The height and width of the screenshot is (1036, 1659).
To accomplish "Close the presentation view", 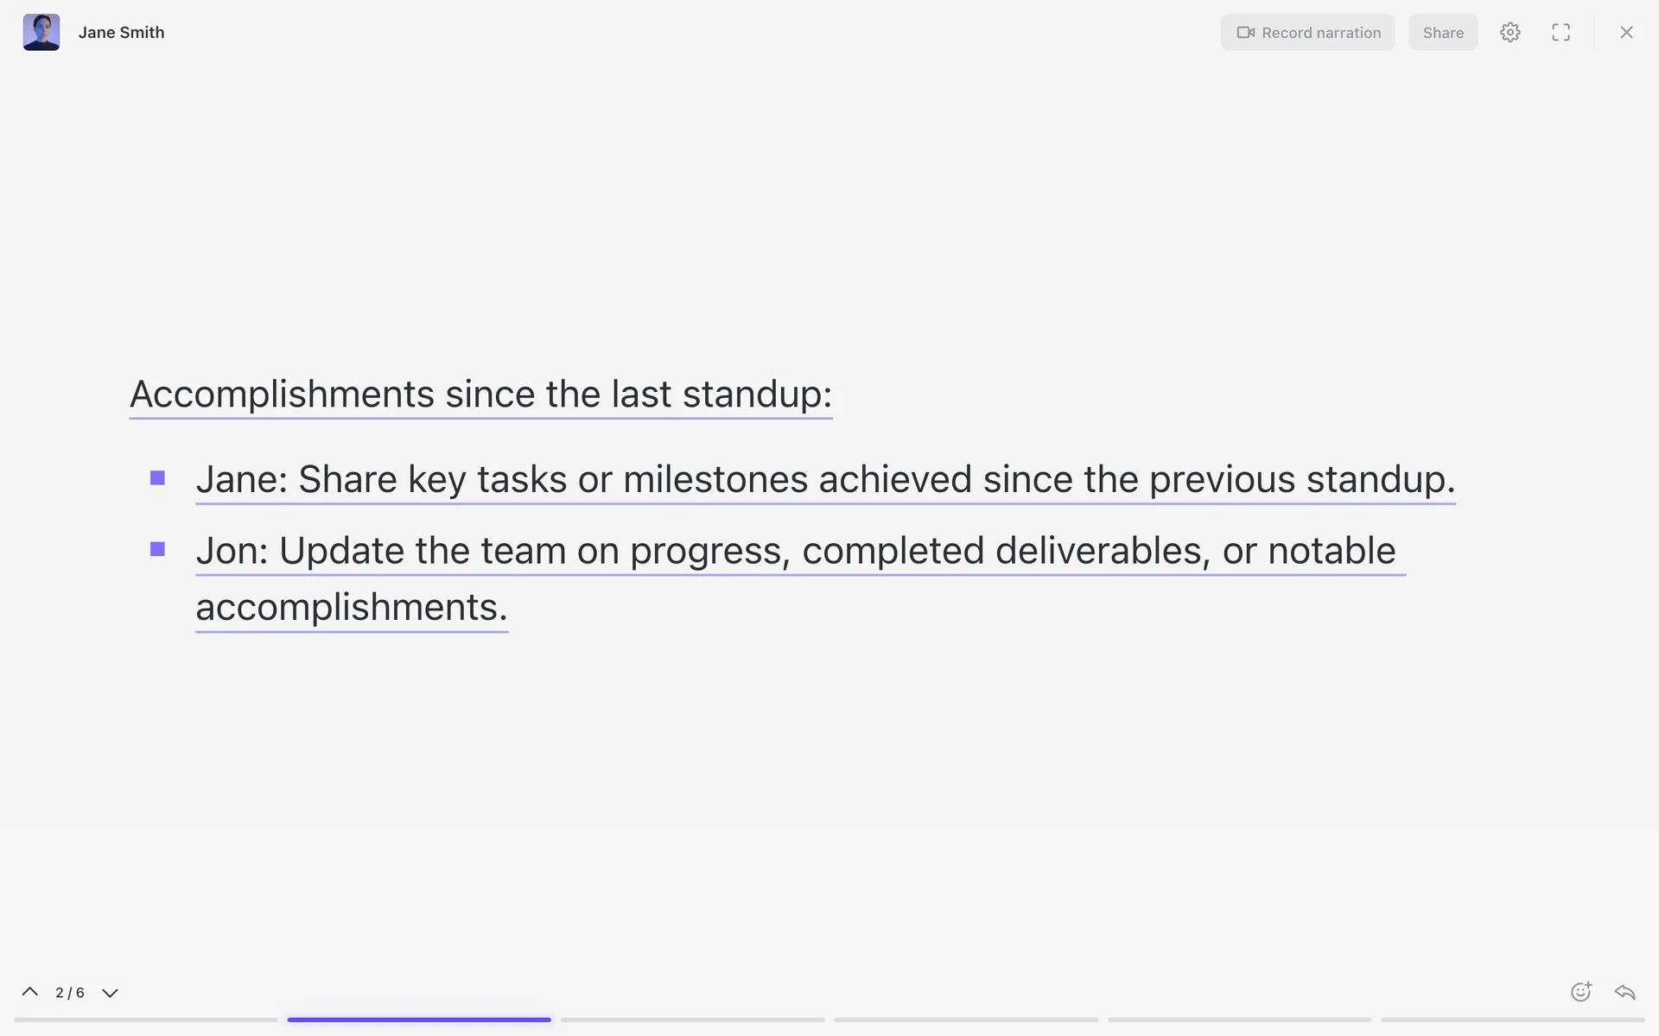I will 1626,33.
